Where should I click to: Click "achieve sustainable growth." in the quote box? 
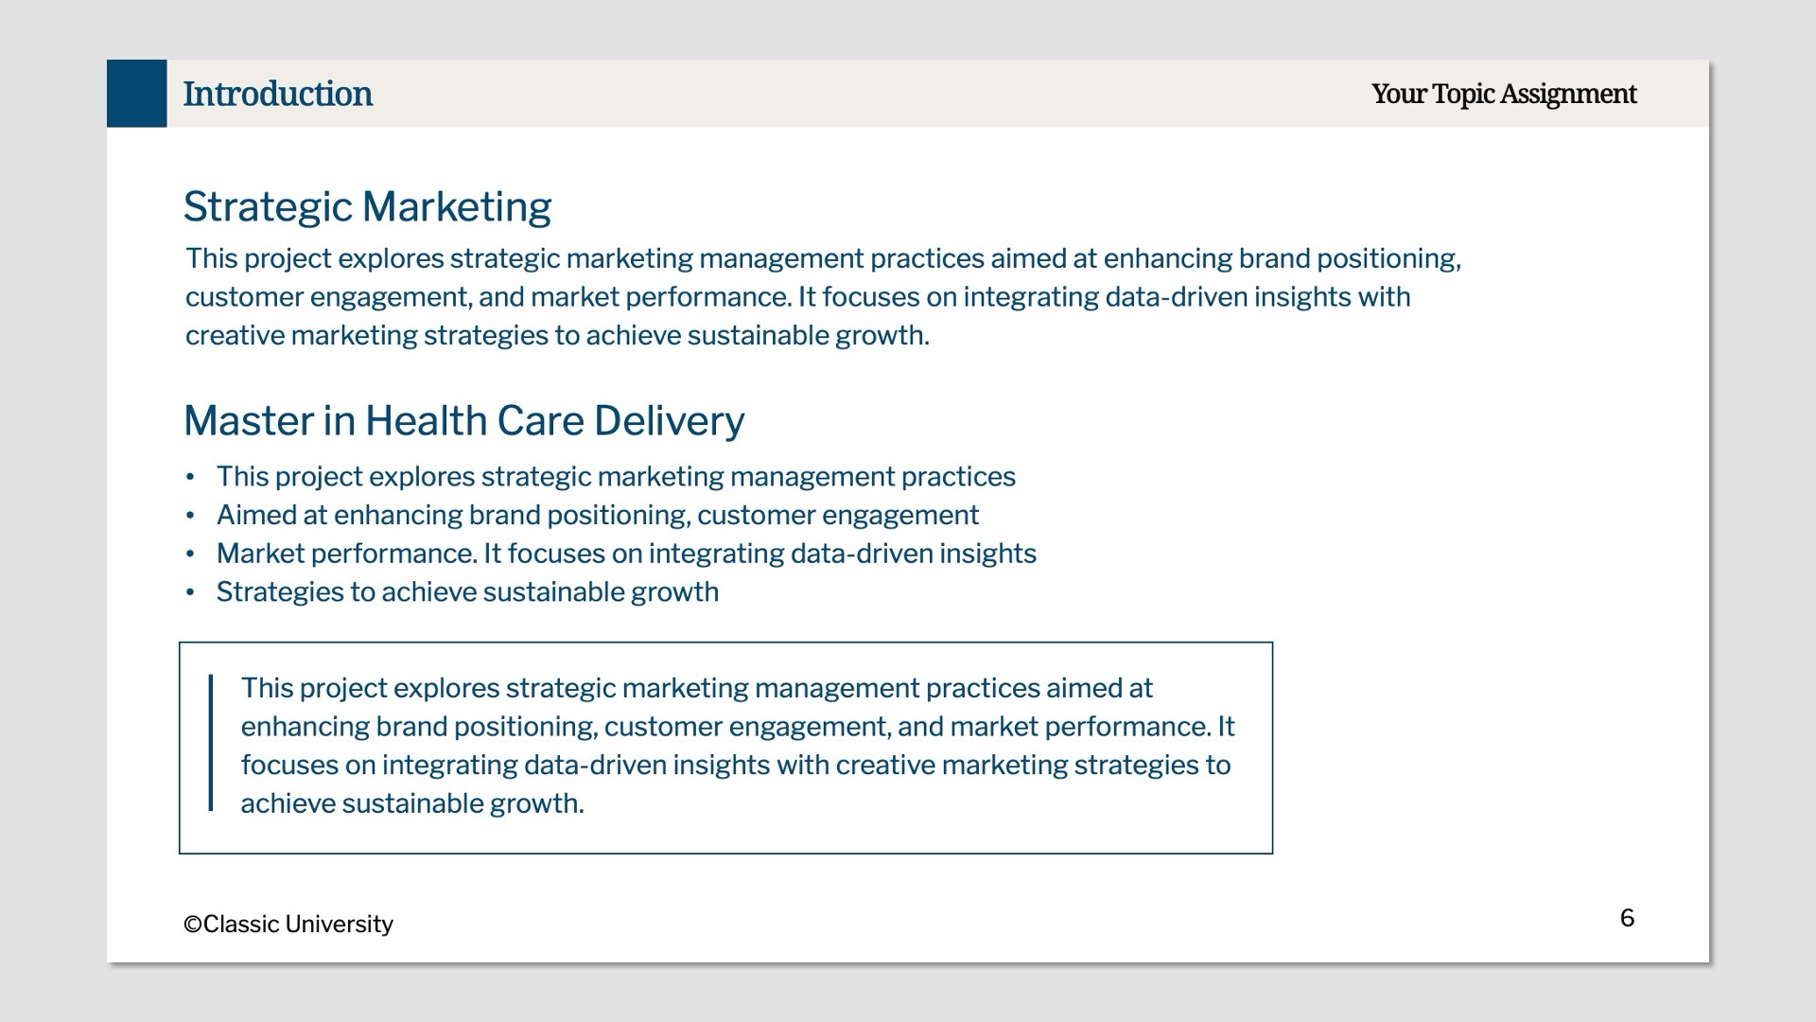click(412, 803)
